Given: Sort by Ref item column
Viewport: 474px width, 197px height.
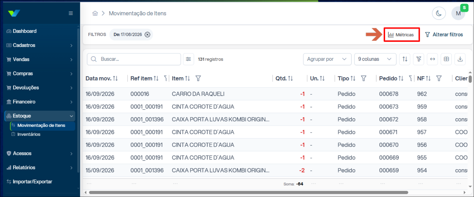Looking at the screenshot, I should [x=156, y=78].
